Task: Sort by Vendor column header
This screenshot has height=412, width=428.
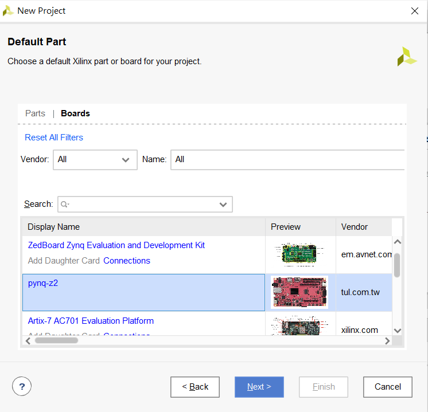Action: coord(364,227)
